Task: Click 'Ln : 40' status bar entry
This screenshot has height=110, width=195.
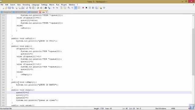Action: pos(125,108)
